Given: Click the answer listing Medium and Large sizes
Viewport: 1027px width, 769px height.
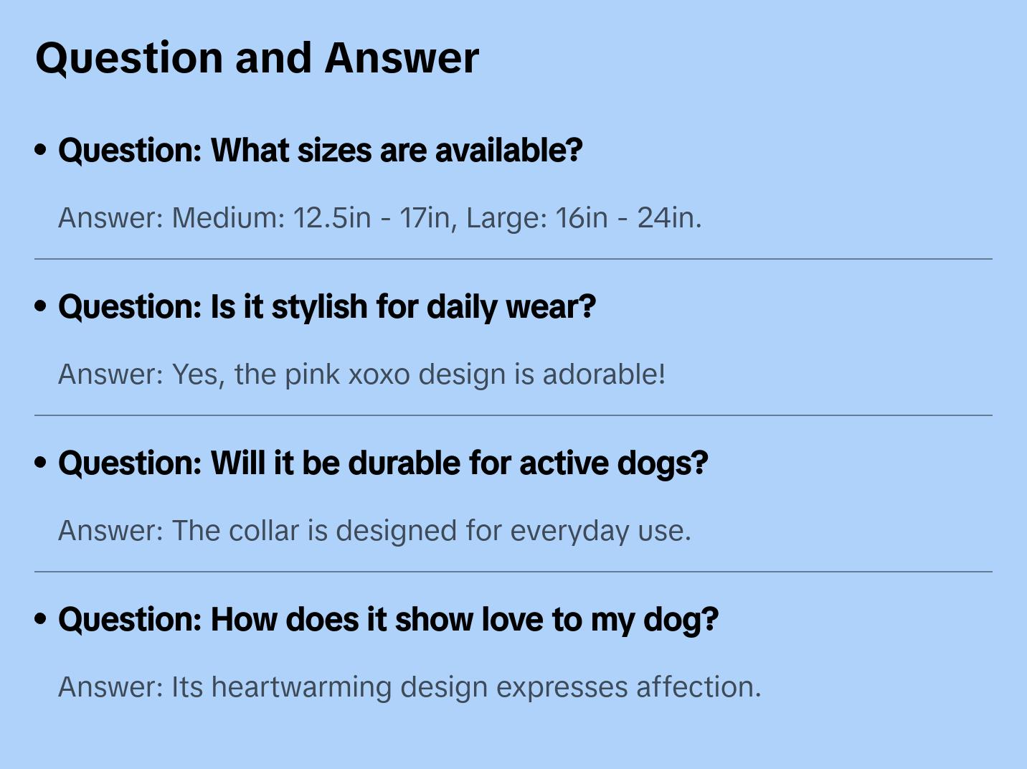Looking at the screenshot, I should (x=379, y=217).
